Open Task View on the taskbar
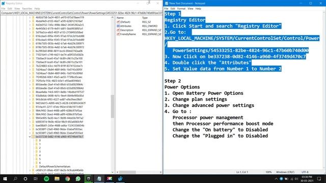The width and height of the screenshot is (326, 183). pos(36,178)
